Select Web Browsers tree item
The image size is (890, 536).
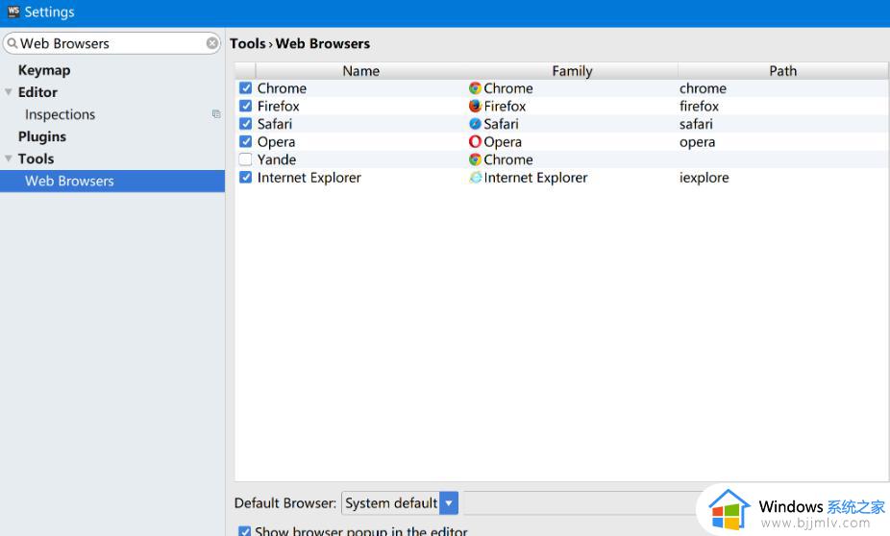[112, 181]
